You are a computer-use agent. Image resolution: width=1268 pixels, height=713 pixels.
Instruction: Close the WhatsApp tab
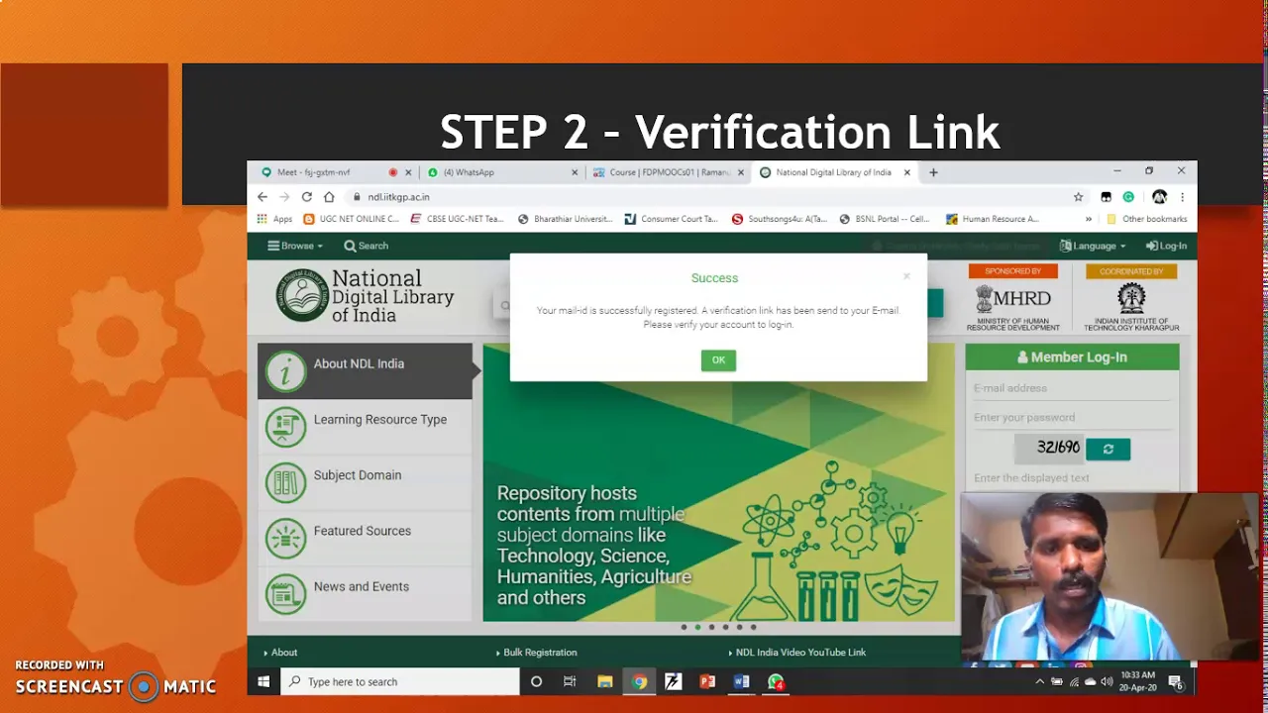(x=575, y=172)
